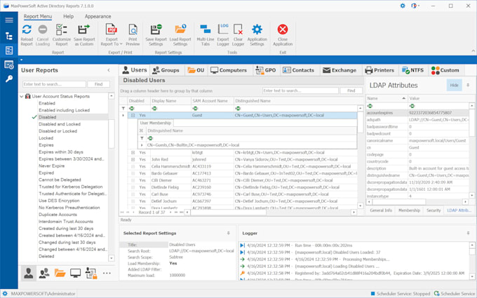Image resolution: width=477 pixels, height=298 pixels.
Task: Pin the Logger panel
Action: pyautogui.click(x=468, y=233)
